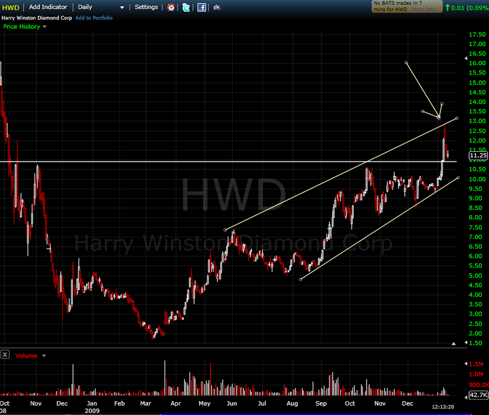Open the chart Settings menu
Screen dimensions: 489x415
pyautogui.click(x=146, y=7)
